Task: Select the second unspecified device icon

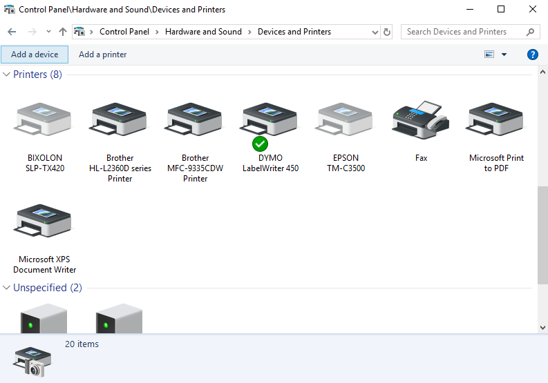Action: (119, 318)
